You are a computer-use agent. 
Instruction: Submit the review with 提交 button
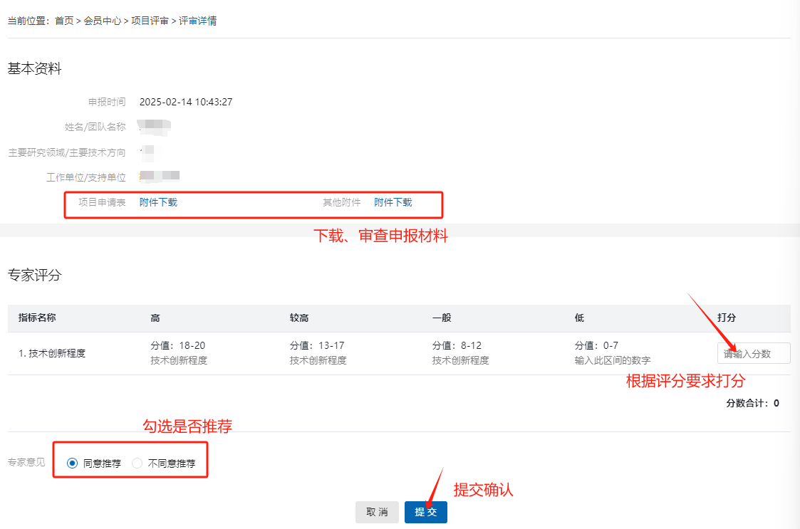(x=425, y=512)
